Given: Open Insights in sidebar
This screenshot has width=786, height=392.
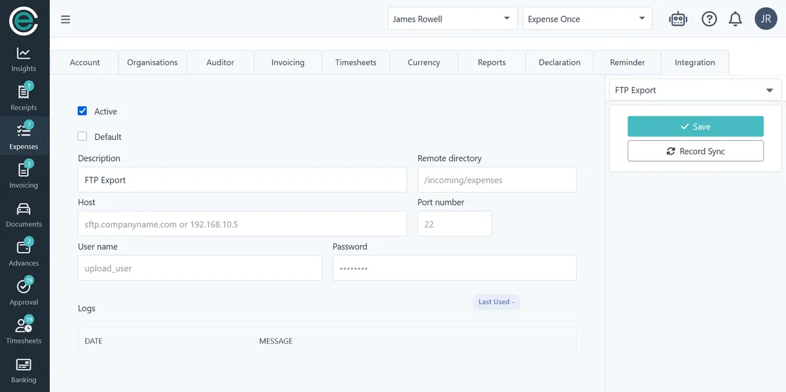Looking at the screenshot, I should click(x=24, y=60).
